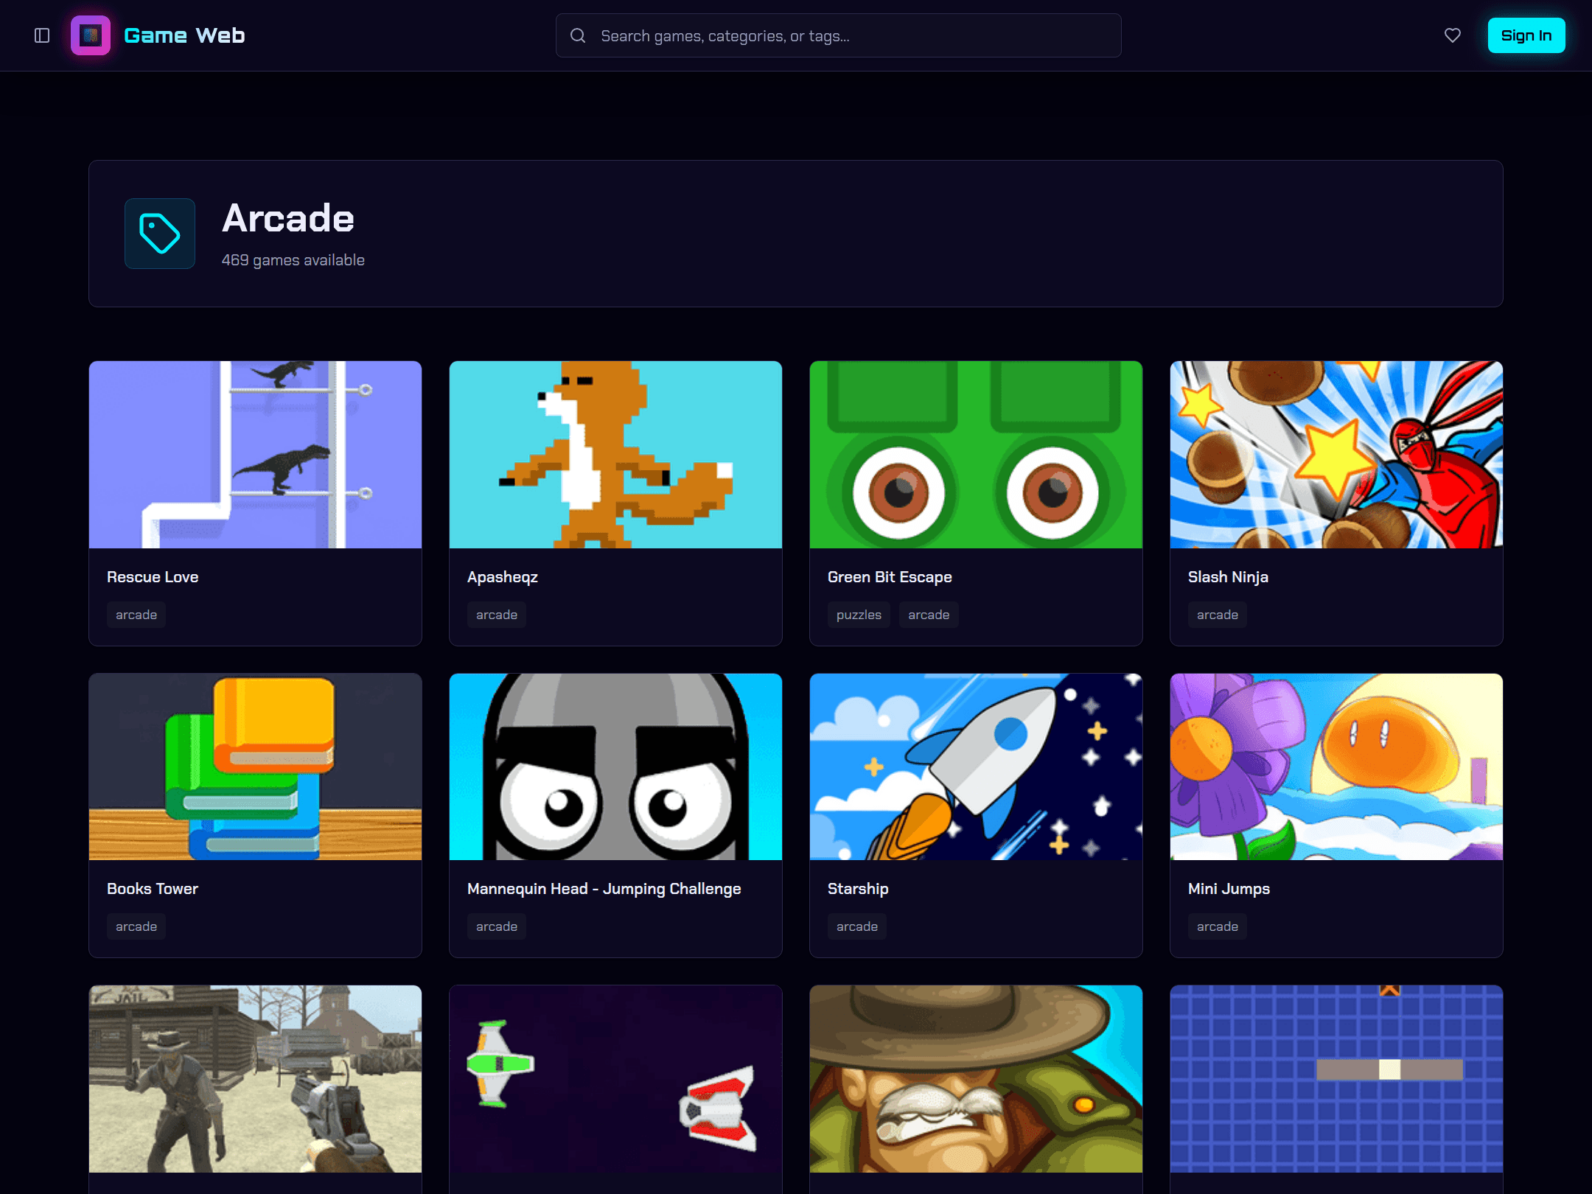Click the Arcade category heading
The image size is (1592, 1194).
click(x=288, y=219)
